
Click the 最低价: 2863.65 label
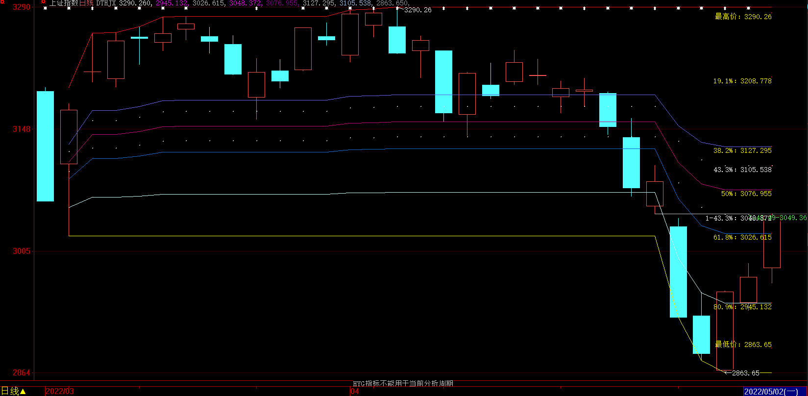743,345
